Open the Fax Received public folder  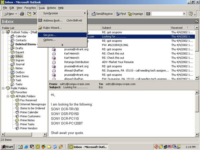[x=28, y=100]
